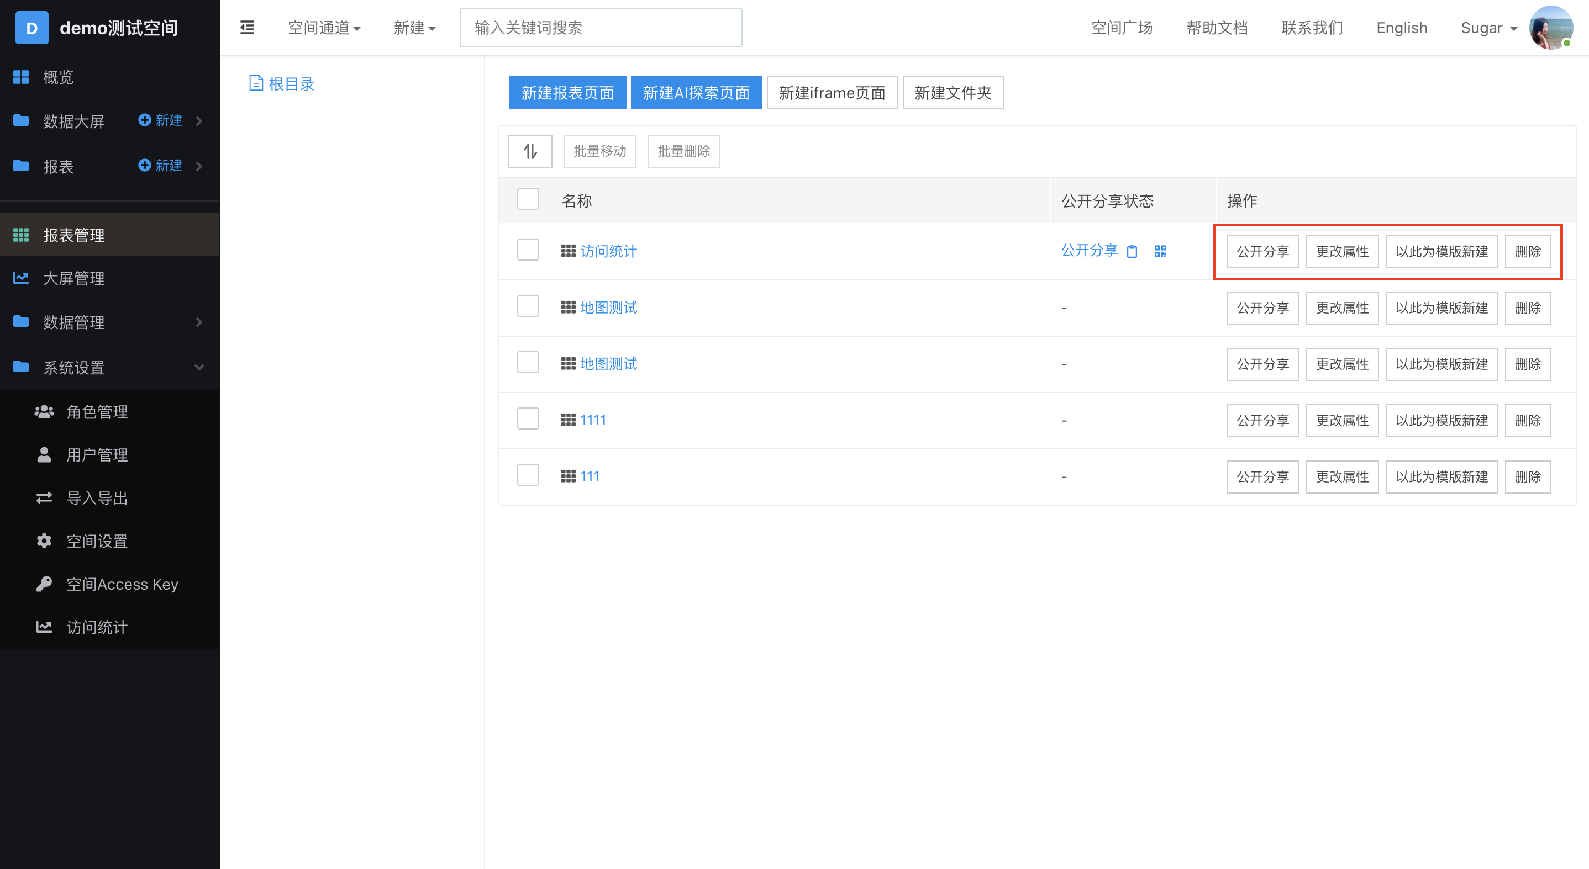Expand the 数据管理 chevron

(x=199, y=322)
